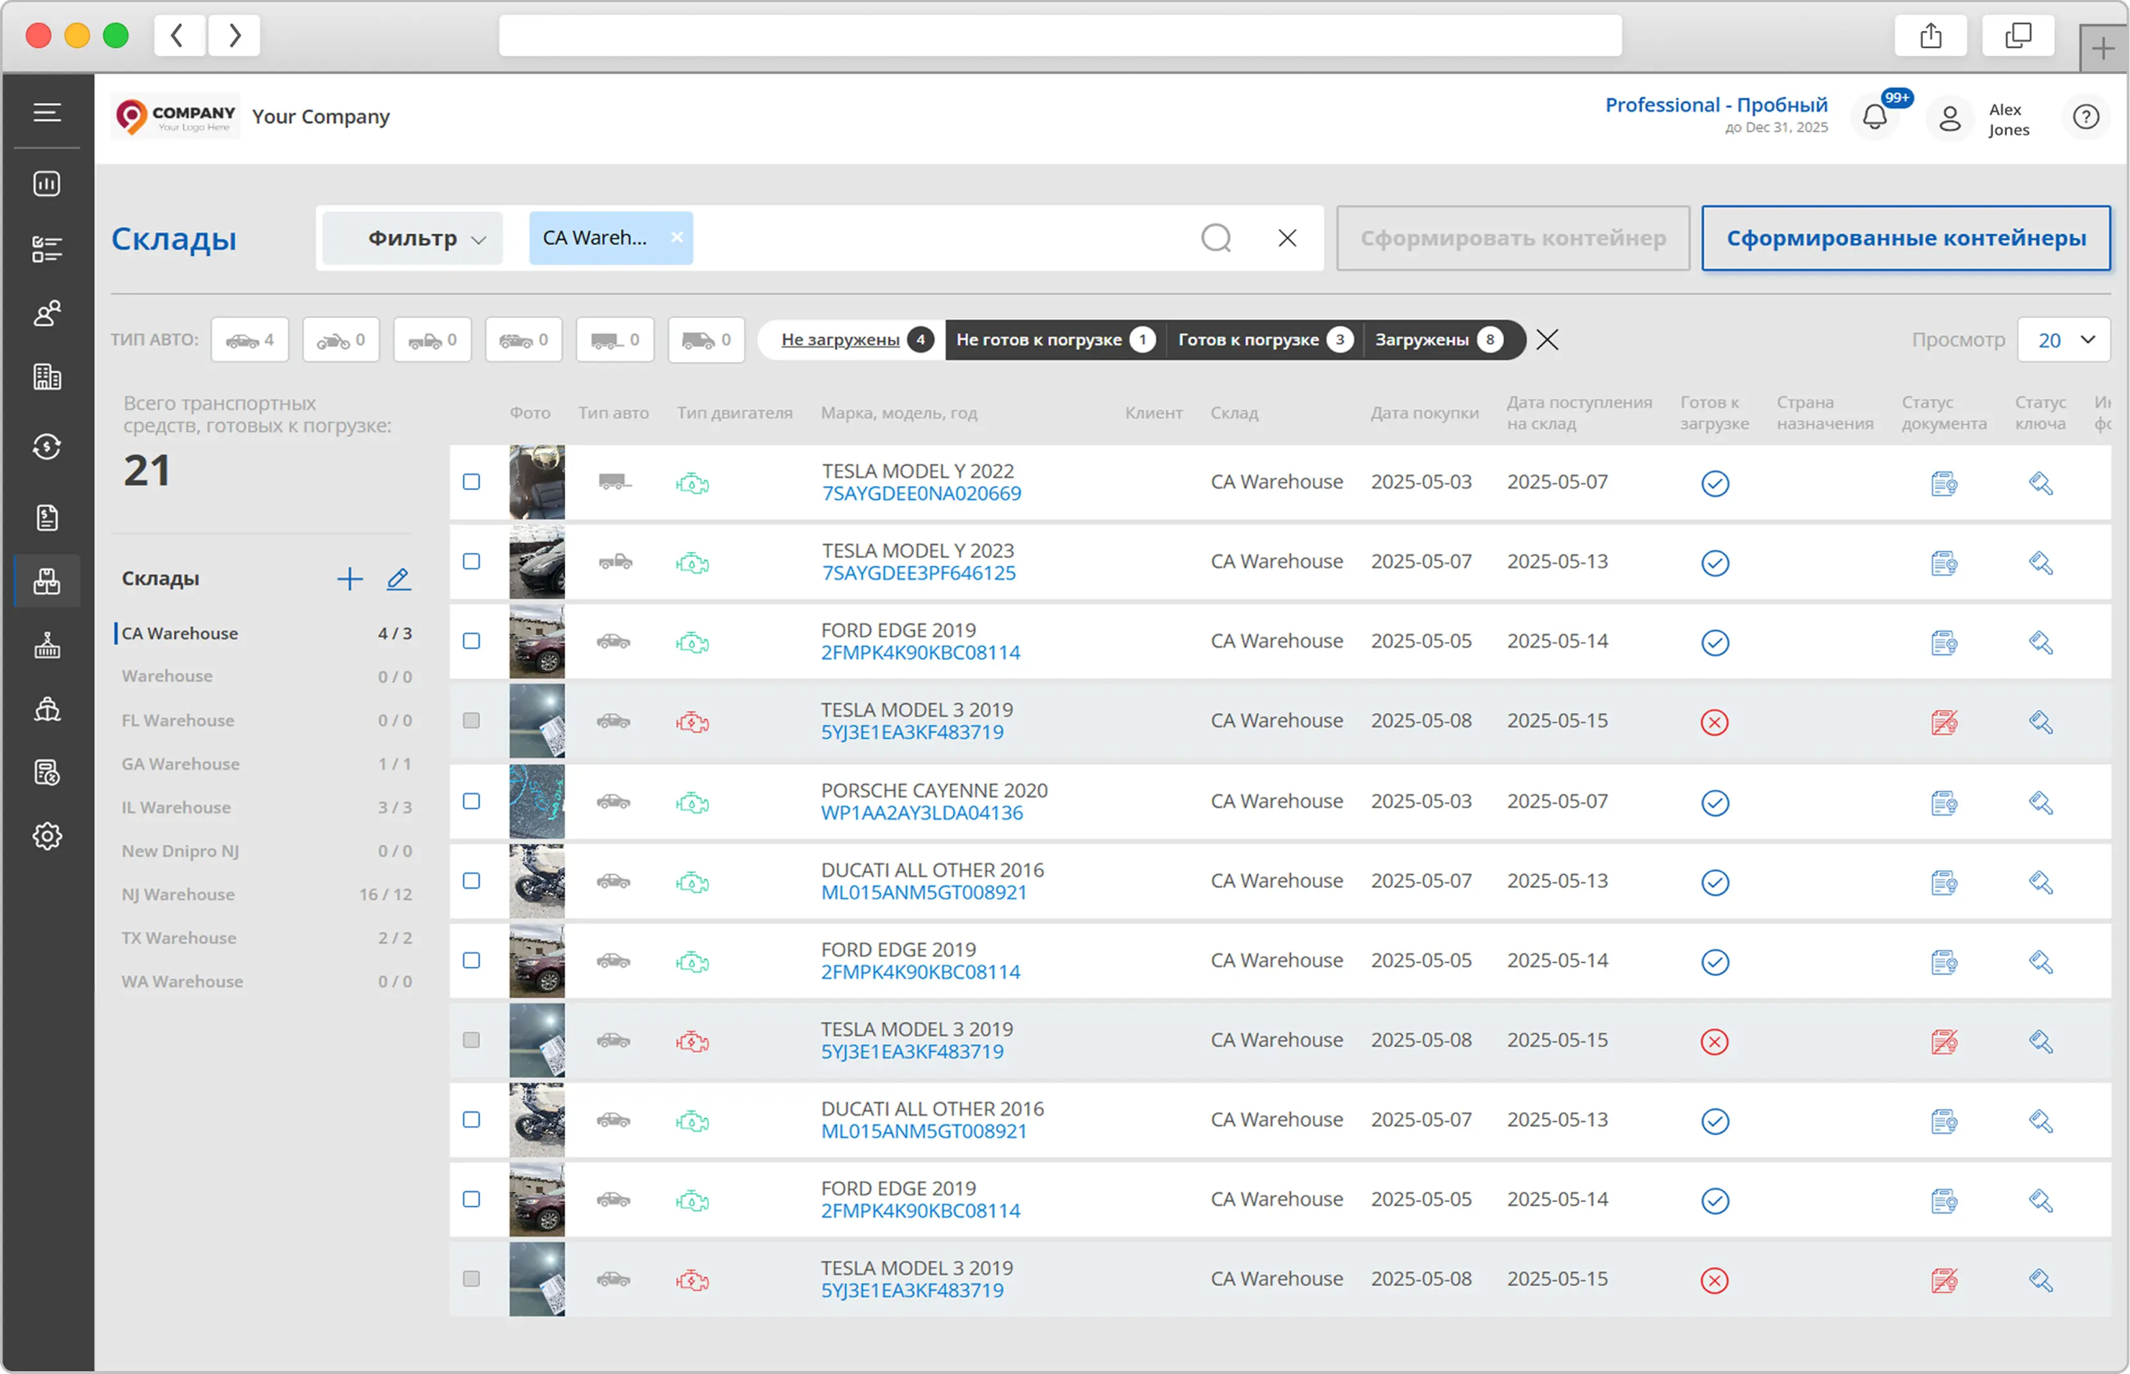Open the Просмотр 20 rows dropdown

click(2064, 340)
